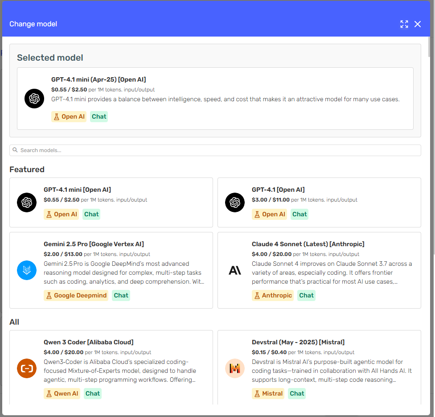Click the fullscreen expand icon in header

point(404,24)
